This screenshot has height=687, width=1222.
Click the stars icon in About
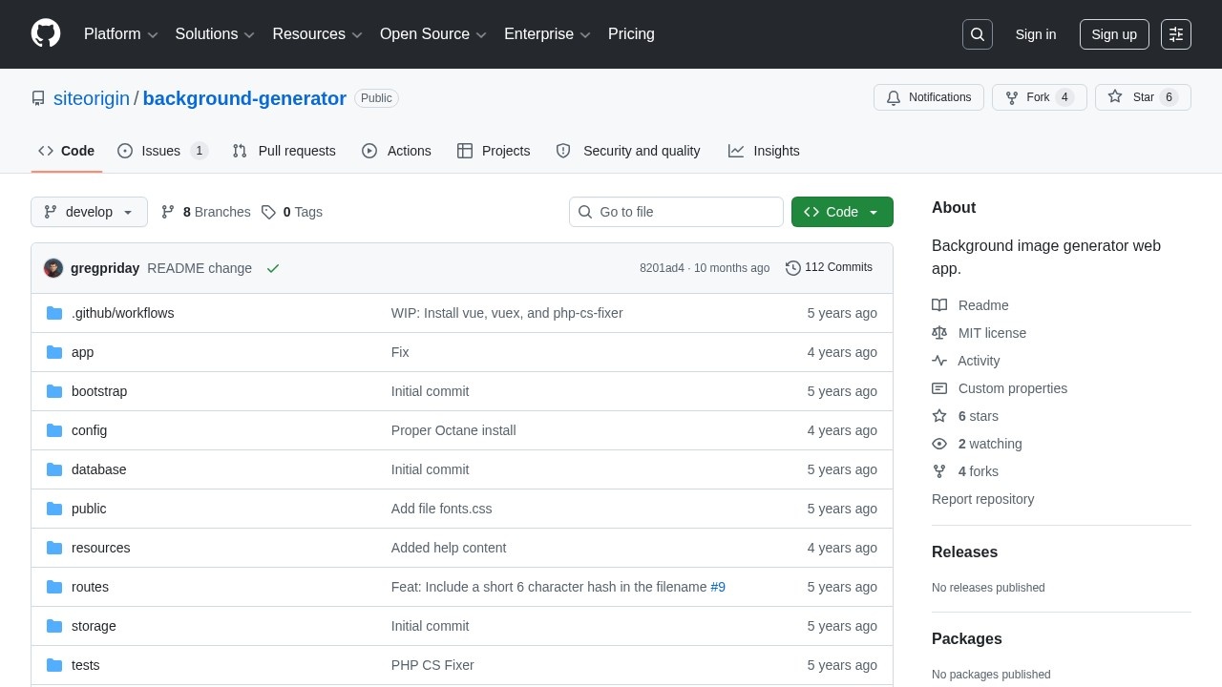tap(939, 416)
